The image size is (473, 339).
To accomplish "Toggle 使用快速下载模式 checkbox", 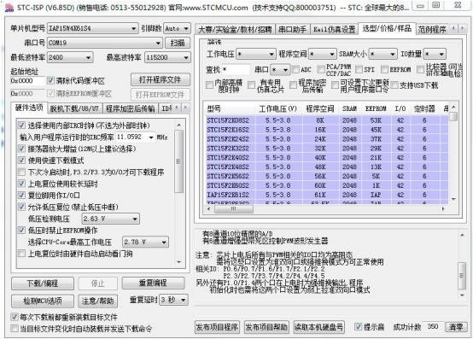I will pyautogui.click(x=21, y=161).
